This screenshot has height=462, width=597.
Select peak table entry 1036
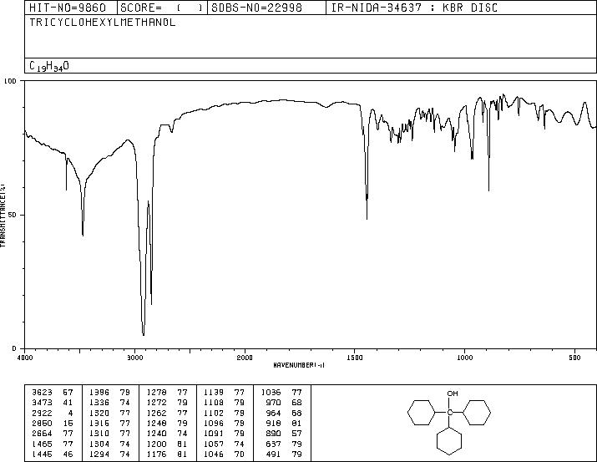click(281, 393)
